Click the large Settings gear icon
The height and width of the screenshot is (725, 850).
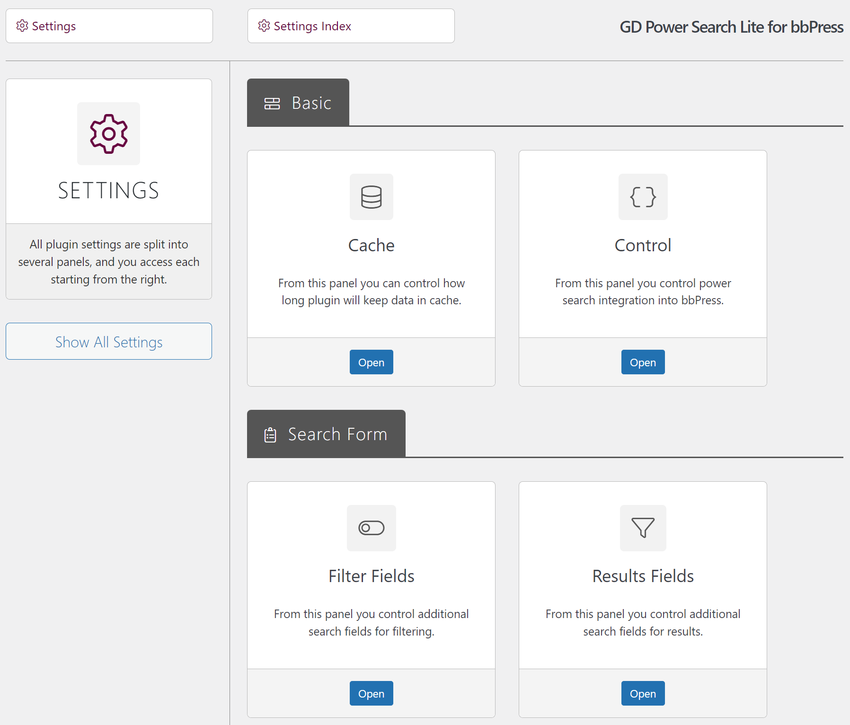tap(108, 134)
